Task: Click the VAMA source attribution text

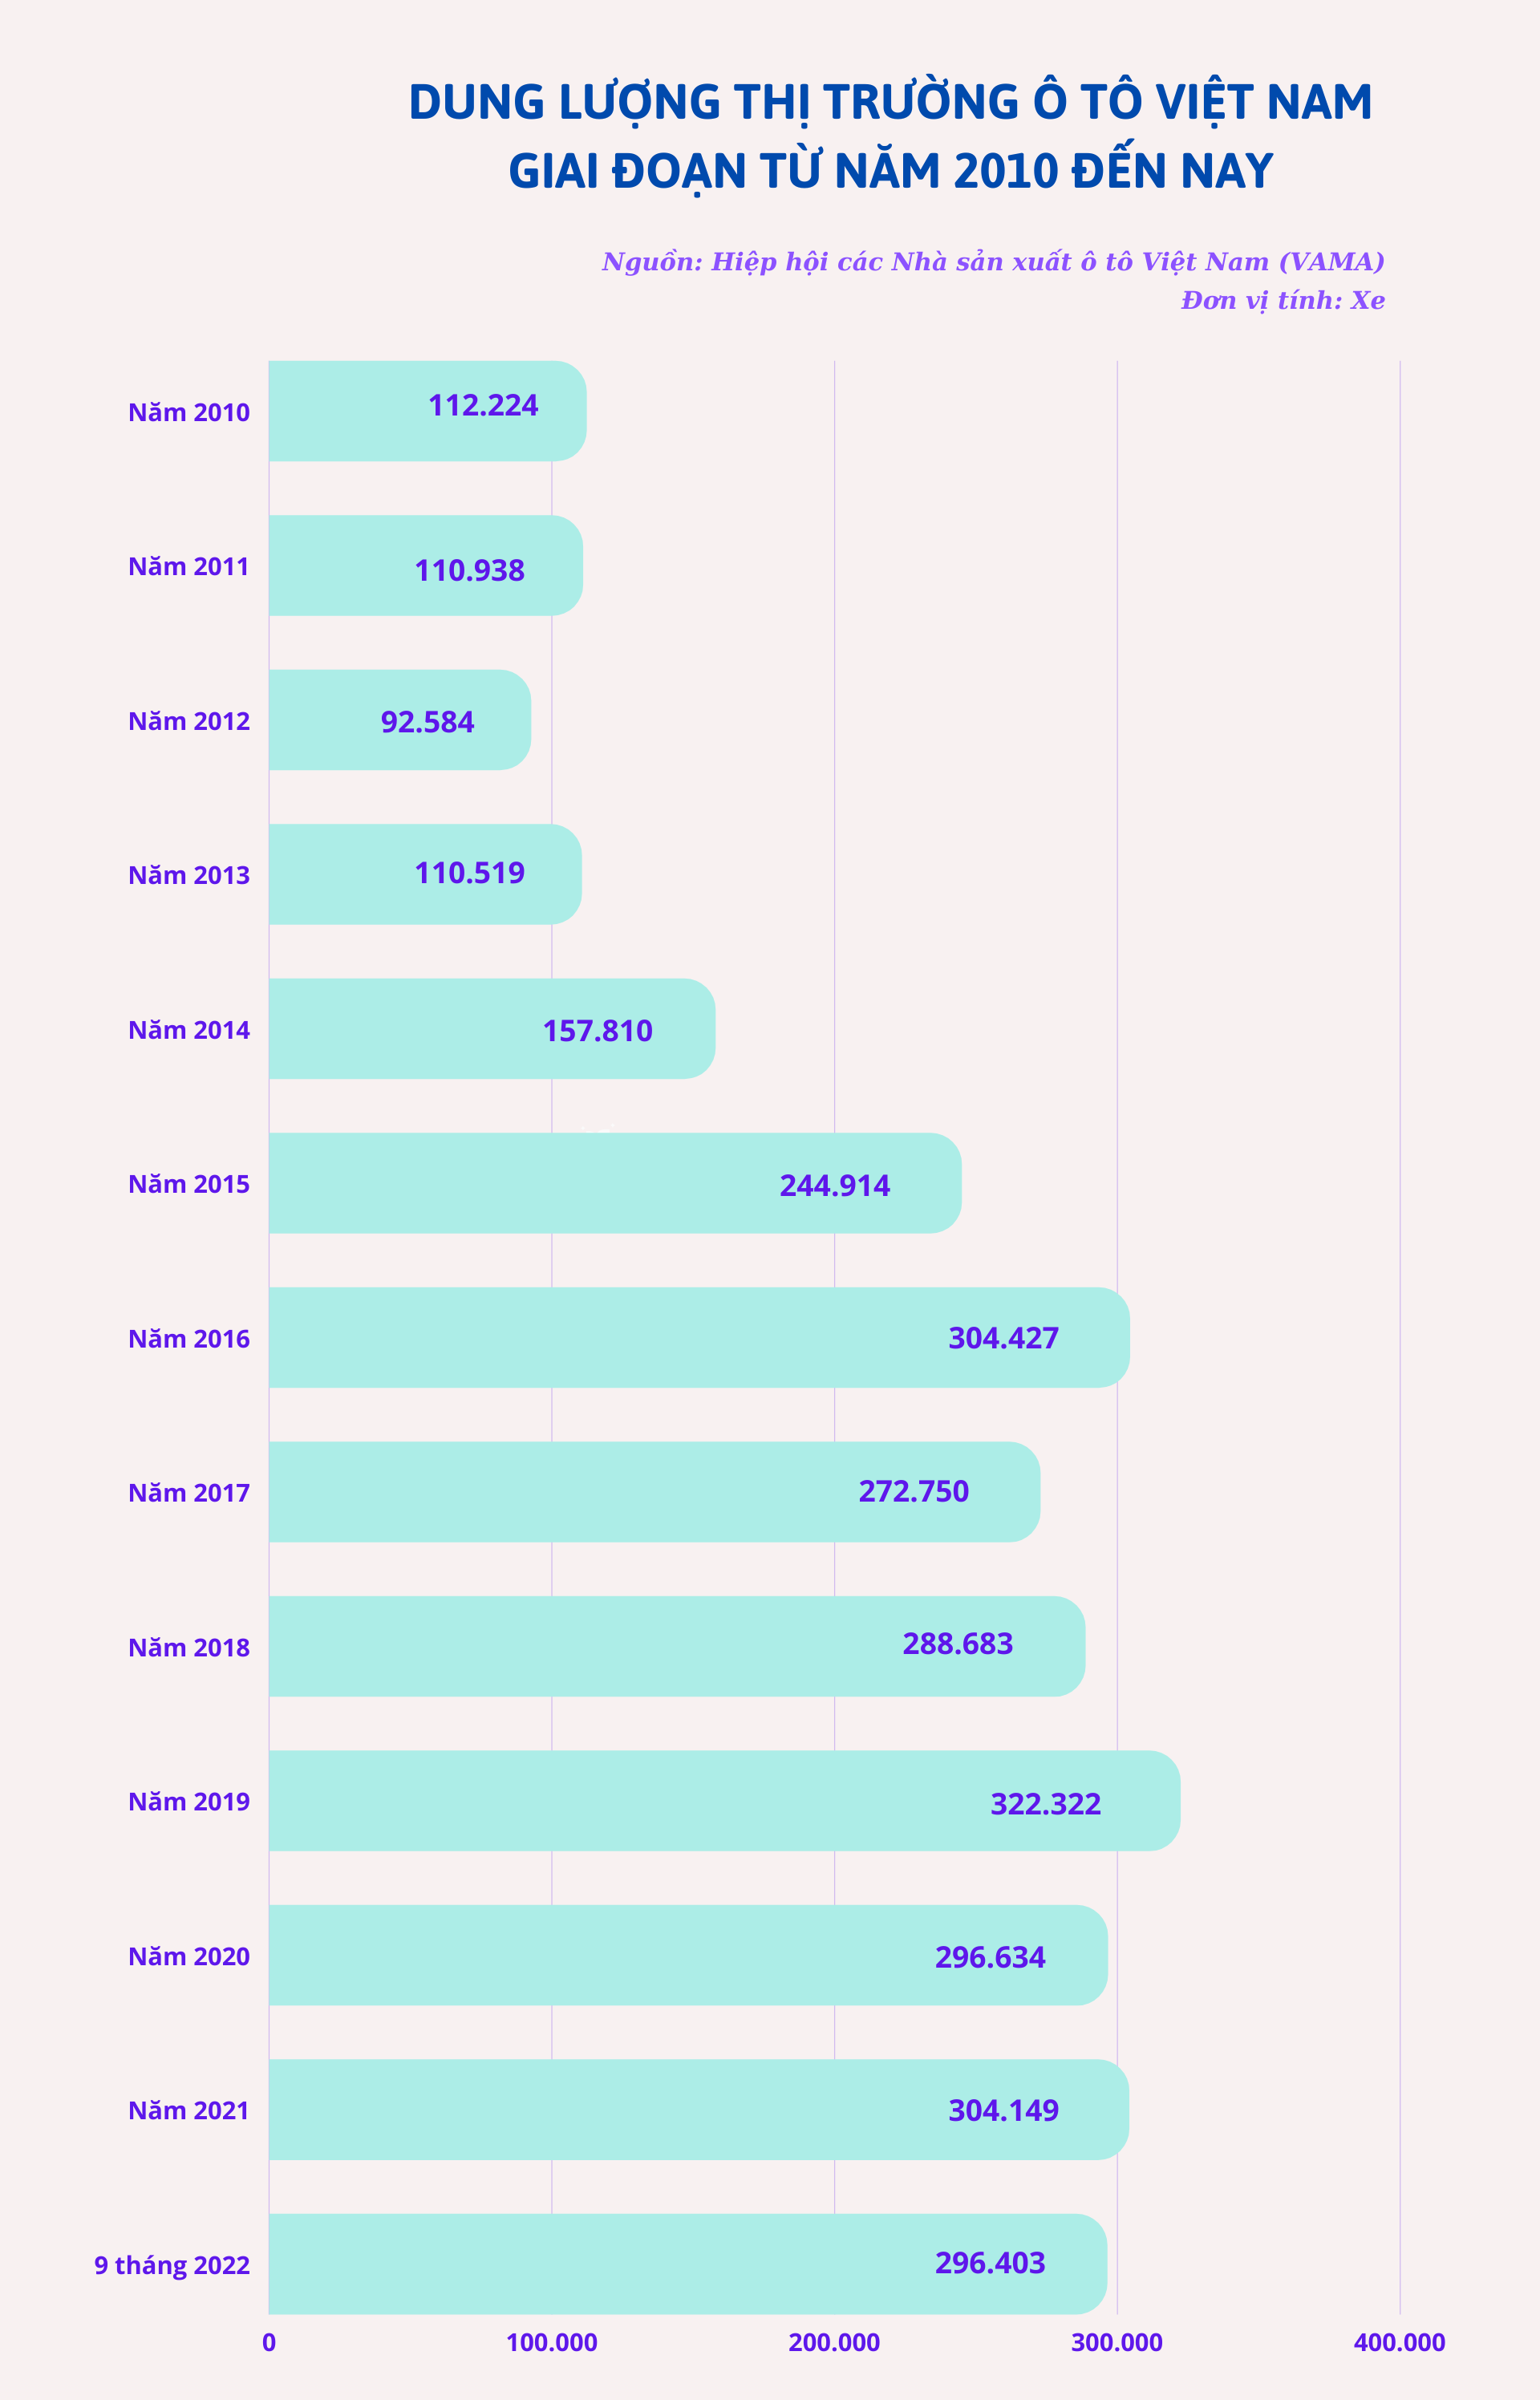Action: 992,262
